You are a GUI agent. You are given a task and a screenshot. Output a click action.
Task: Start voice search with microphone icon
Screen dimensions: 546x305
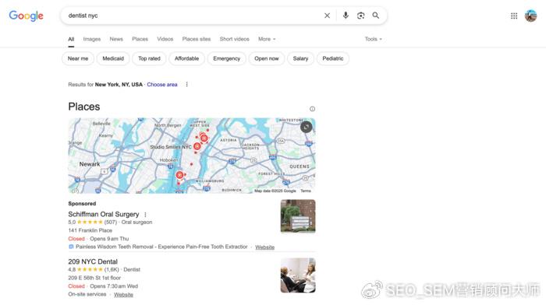(x=346, y=16)
